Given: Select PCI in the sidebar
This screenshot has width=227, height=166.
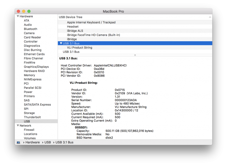Looking at the screenshot, I should point(26,83).
